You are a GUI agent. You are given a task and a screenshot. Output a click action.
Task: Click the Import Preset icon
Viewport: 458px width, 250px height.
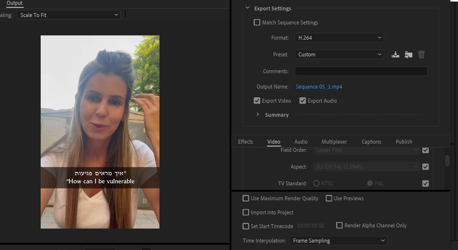(409, 55)
